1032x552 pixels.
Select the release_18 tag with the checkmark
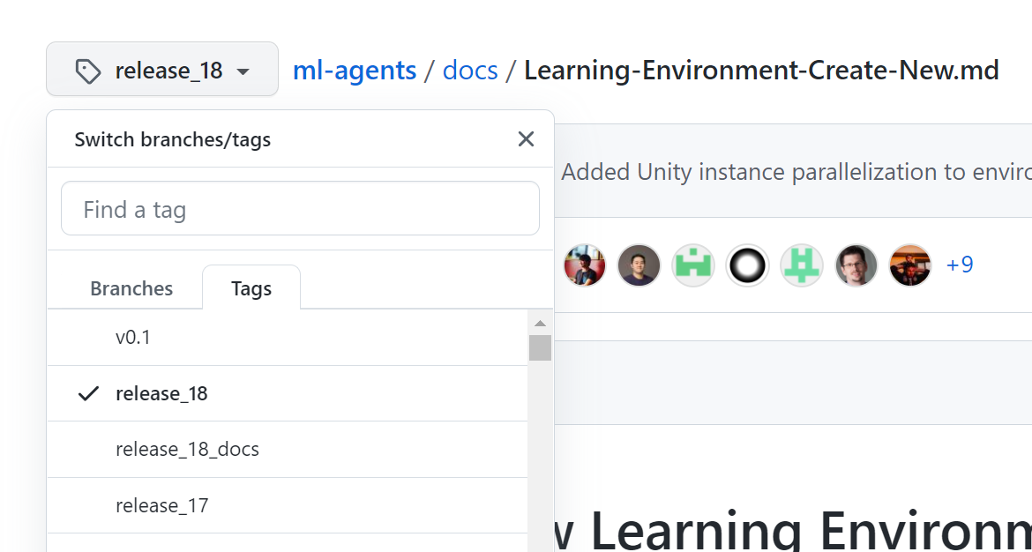coord(161,393)
